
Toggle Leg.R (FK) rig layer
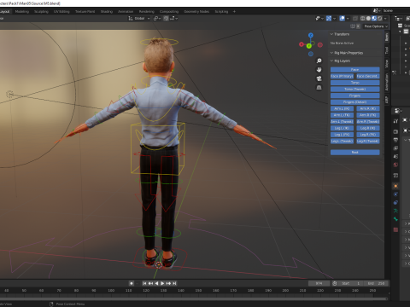pos(368,135)
